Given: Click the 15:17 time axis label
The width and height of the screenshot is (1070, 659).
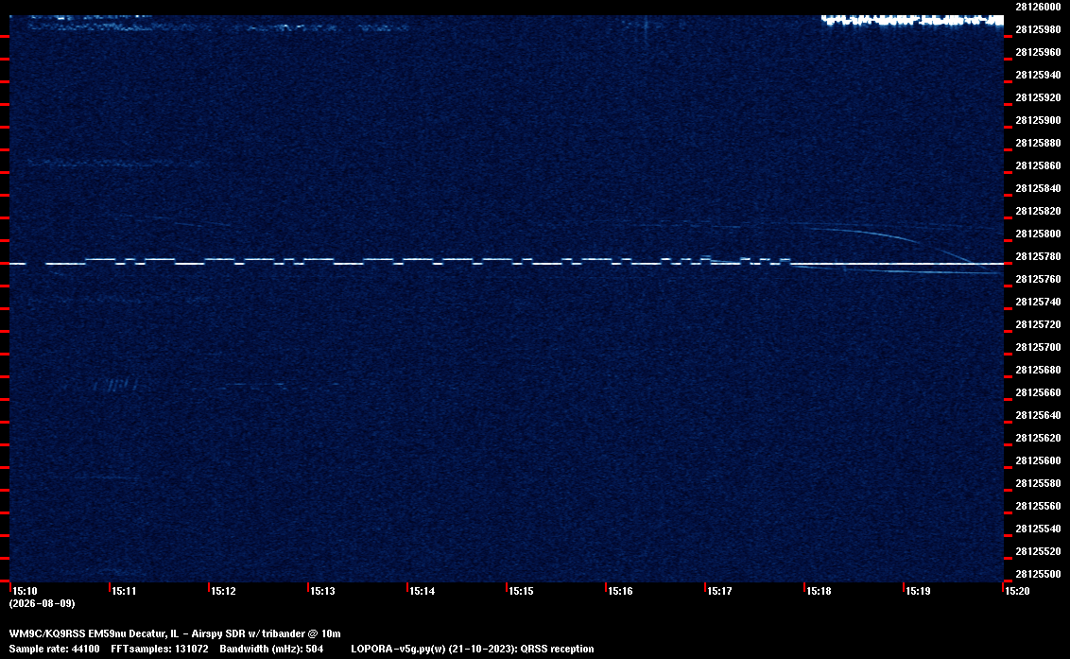Looking at the screenshot, I should 720,591.
